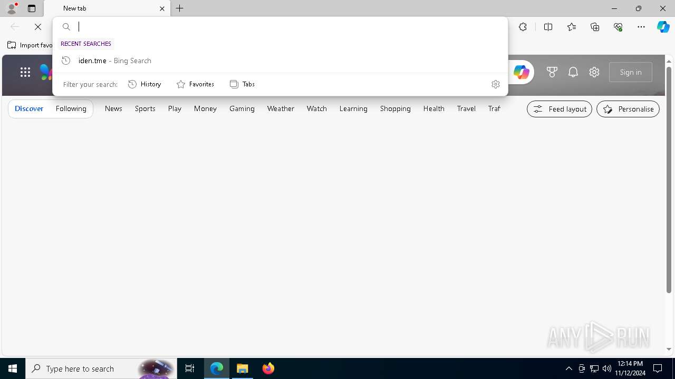Open Task View on taskbar

tap(190, 368)
